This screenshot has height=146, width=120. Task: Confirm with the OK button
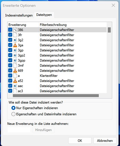[x=80, y=141]
